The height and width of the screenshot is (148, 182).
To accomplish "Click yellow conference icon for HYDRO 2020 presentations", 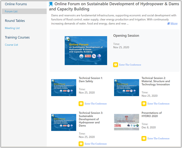I will (x=144, y=139).
